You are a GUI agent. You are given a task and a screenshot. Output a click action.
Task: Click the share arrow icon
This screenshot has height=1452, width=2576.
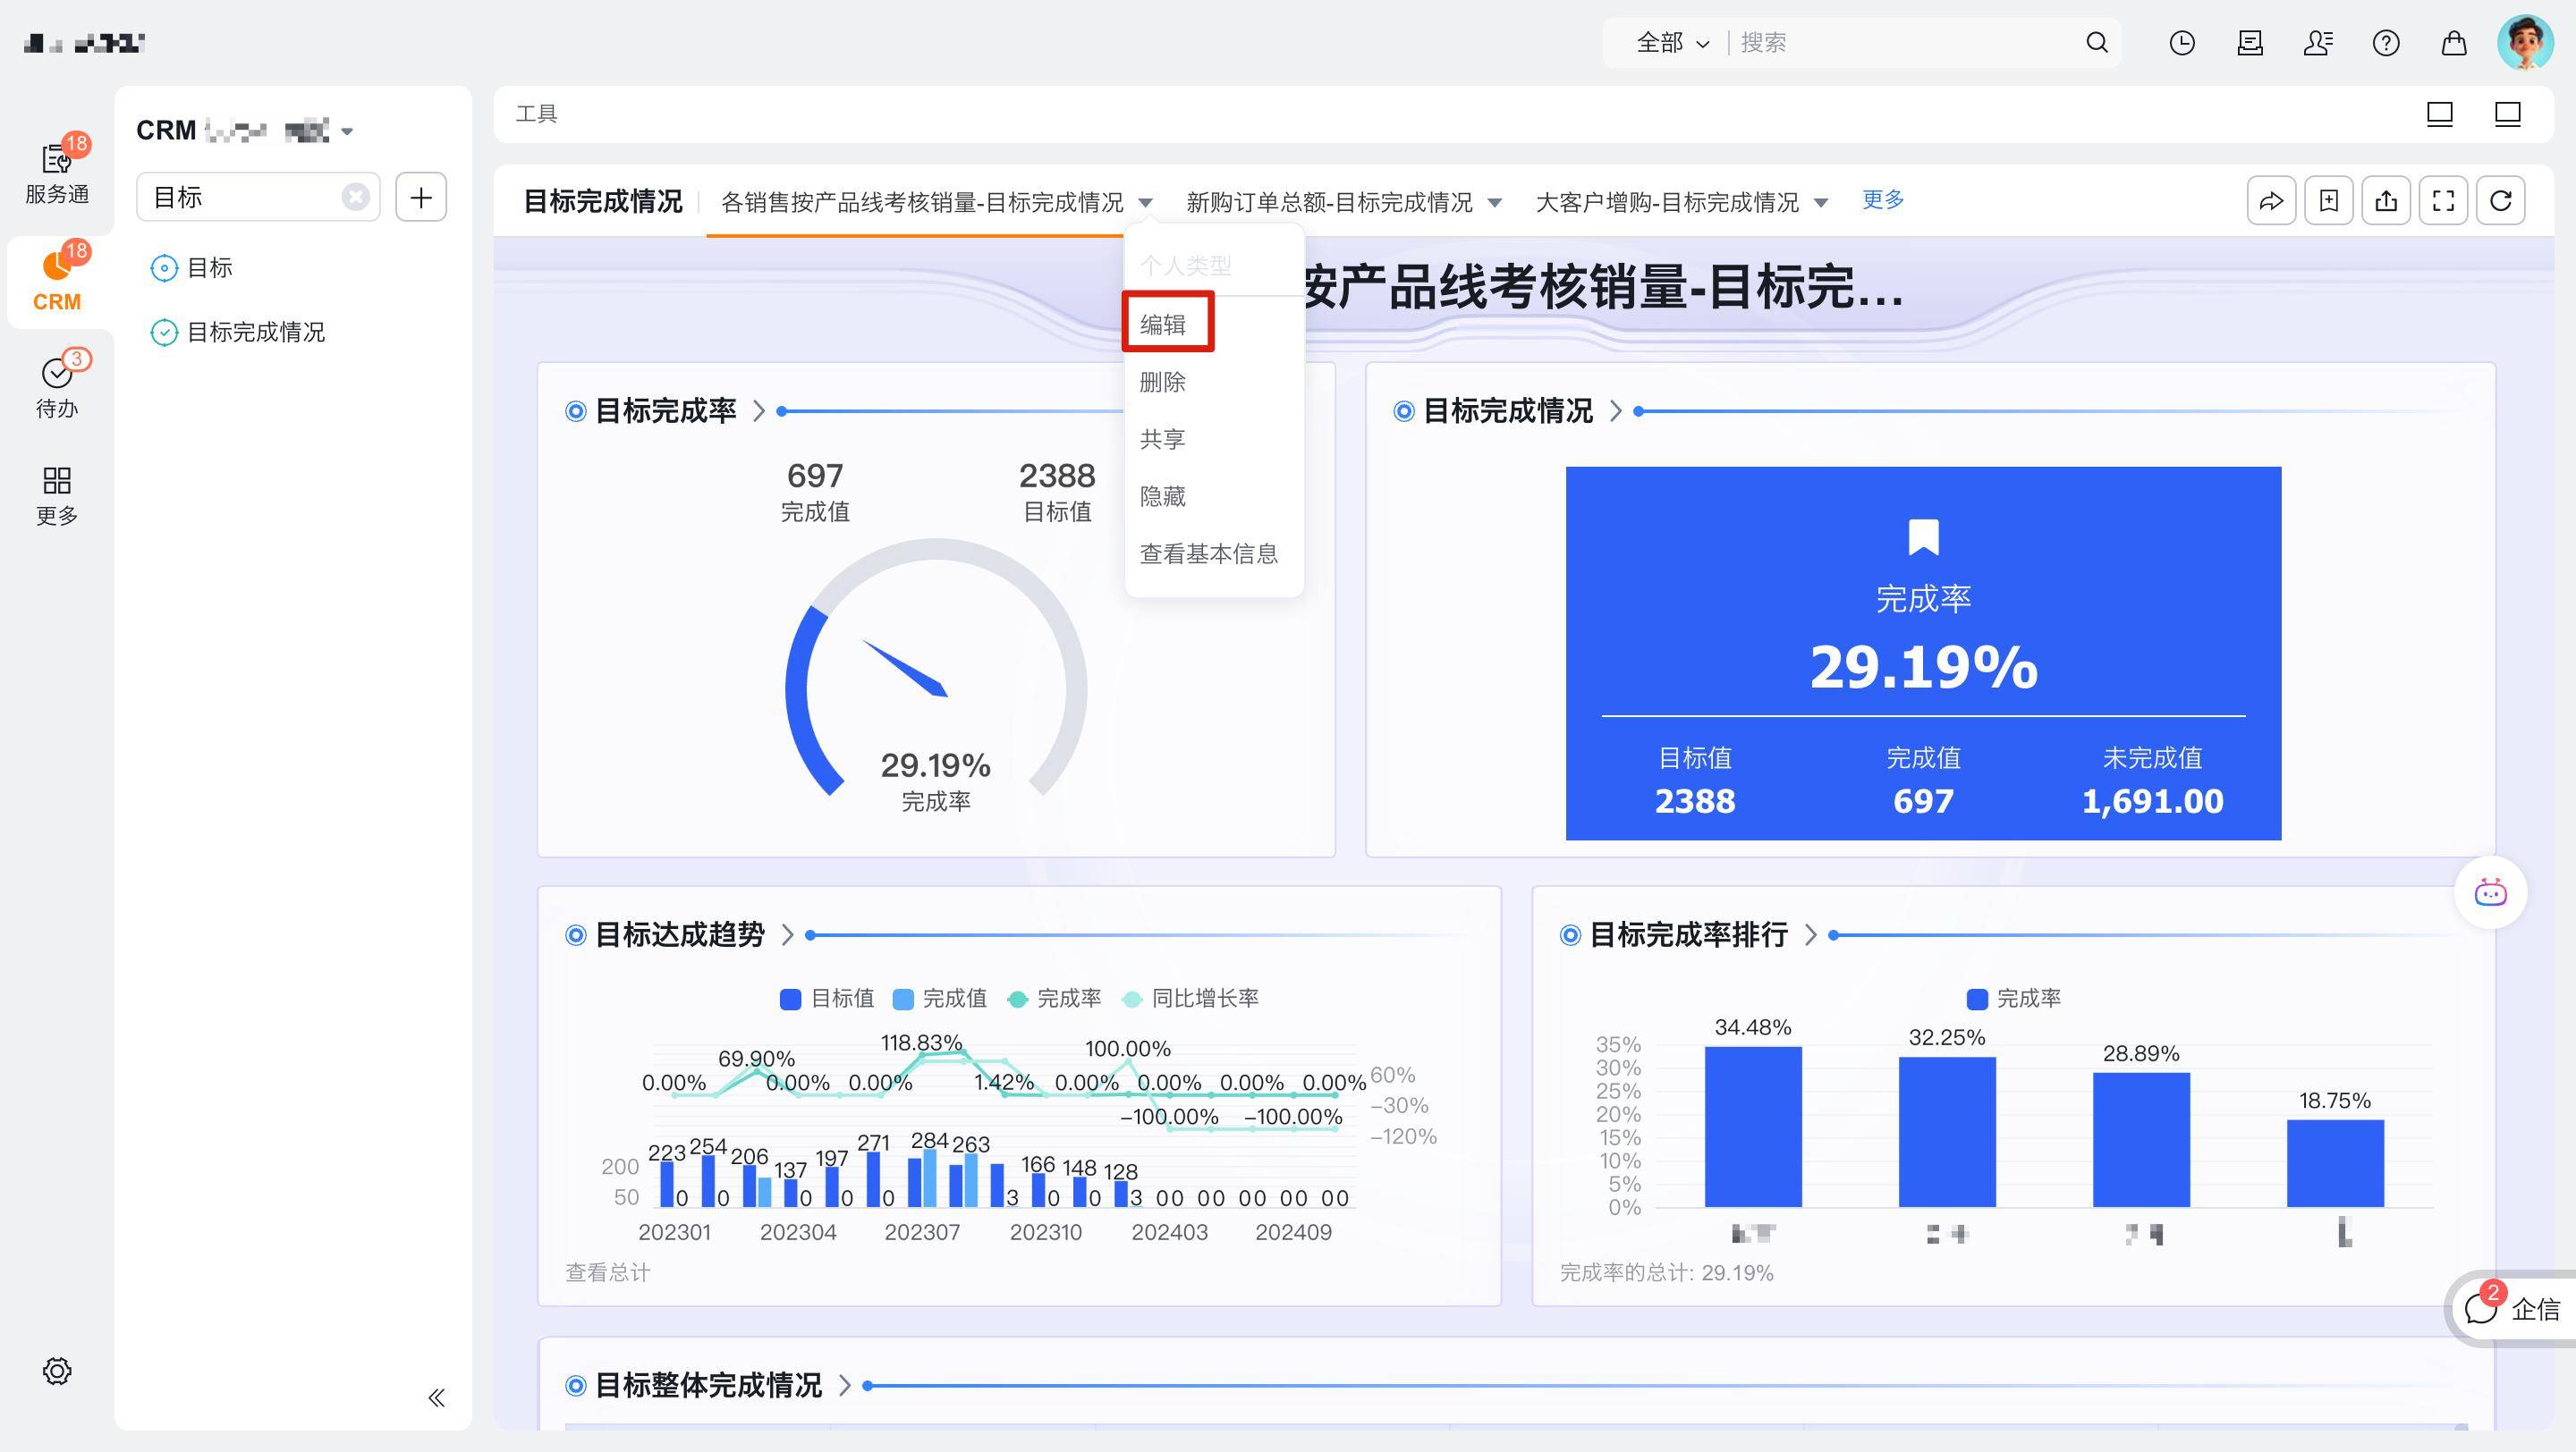pyautogui.click(x=2271, y=201)
